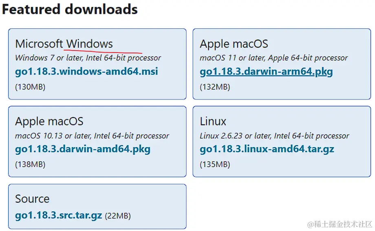Download go1.18.3.linux-amd64.tar.gz archive
The height and width of the screenshot is (231, 375).
(267, 149)
